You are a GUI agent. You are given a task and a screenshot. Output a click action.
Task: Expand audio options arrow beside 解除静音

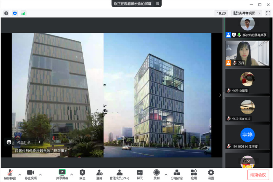(x=19, y=174)
